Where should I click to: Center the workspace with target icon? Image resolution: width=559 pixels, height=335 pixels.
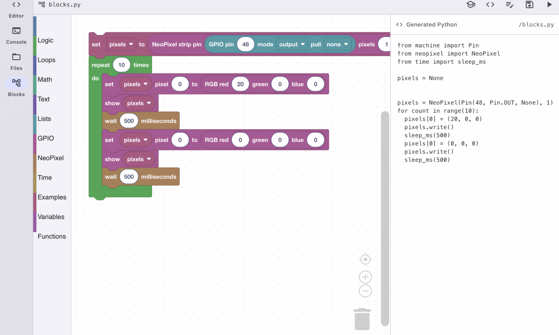pyautogui.click(x=365, y=259)
